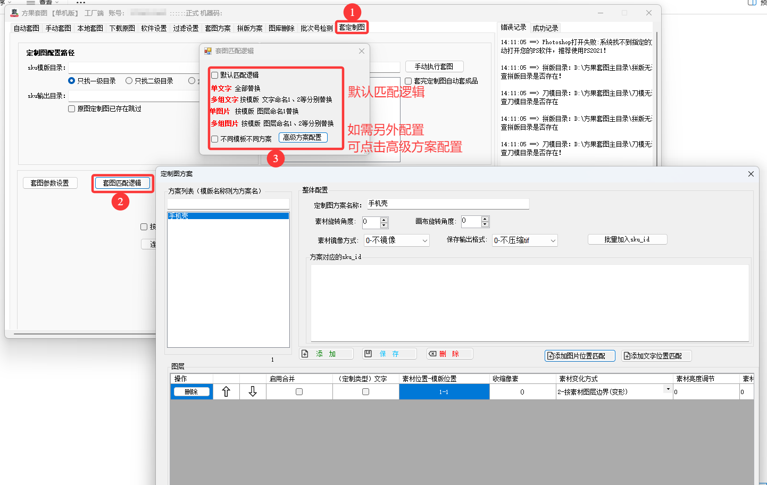Check the 启用合并 box in the layer row
Screen dimensions: 767x485
299,392
